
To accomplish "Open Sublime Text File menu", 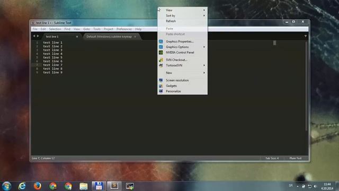I will coord(35,29).
